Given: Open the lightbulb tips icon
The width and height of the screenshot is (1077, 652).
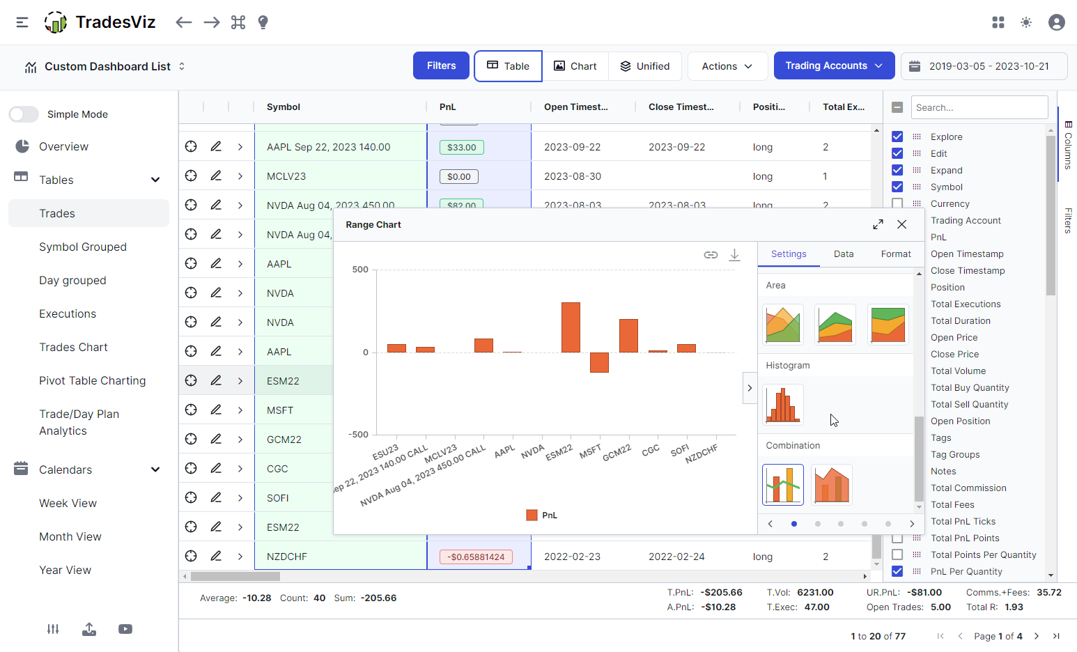Looking at the screenshot, I should click(x=263, y=22).
